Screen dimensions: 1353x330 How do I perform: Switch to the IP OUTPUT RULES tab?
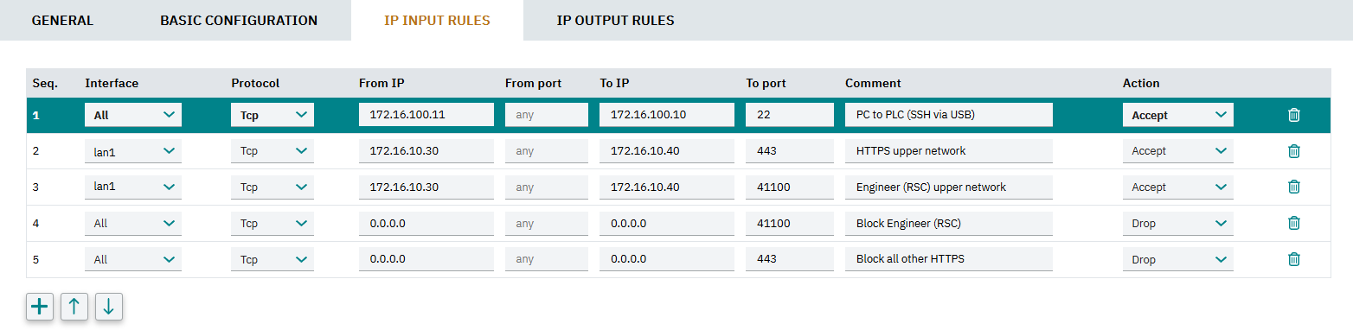tap(615, 20)
